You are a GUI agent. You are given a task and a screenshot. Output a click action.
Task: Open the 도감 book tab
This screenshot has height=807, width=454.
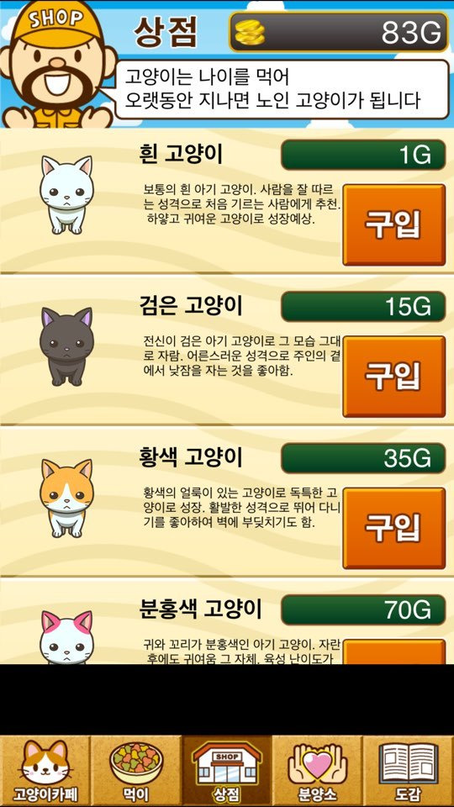pos(409,771)
